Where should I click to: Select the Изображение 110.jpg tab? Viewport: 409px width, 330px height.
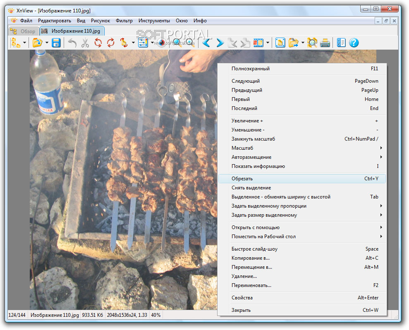72,31
